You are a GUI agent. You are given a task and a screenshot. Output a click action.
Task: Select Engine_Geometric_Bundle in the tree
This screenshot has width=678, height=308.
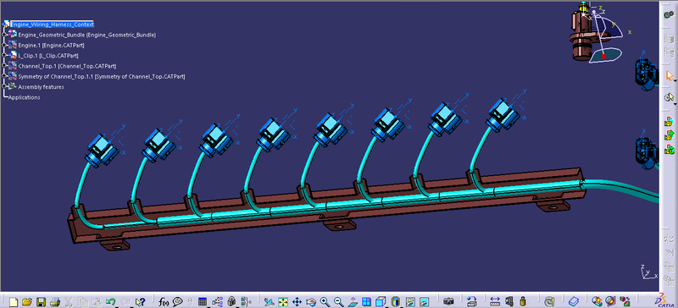(87, 35)
